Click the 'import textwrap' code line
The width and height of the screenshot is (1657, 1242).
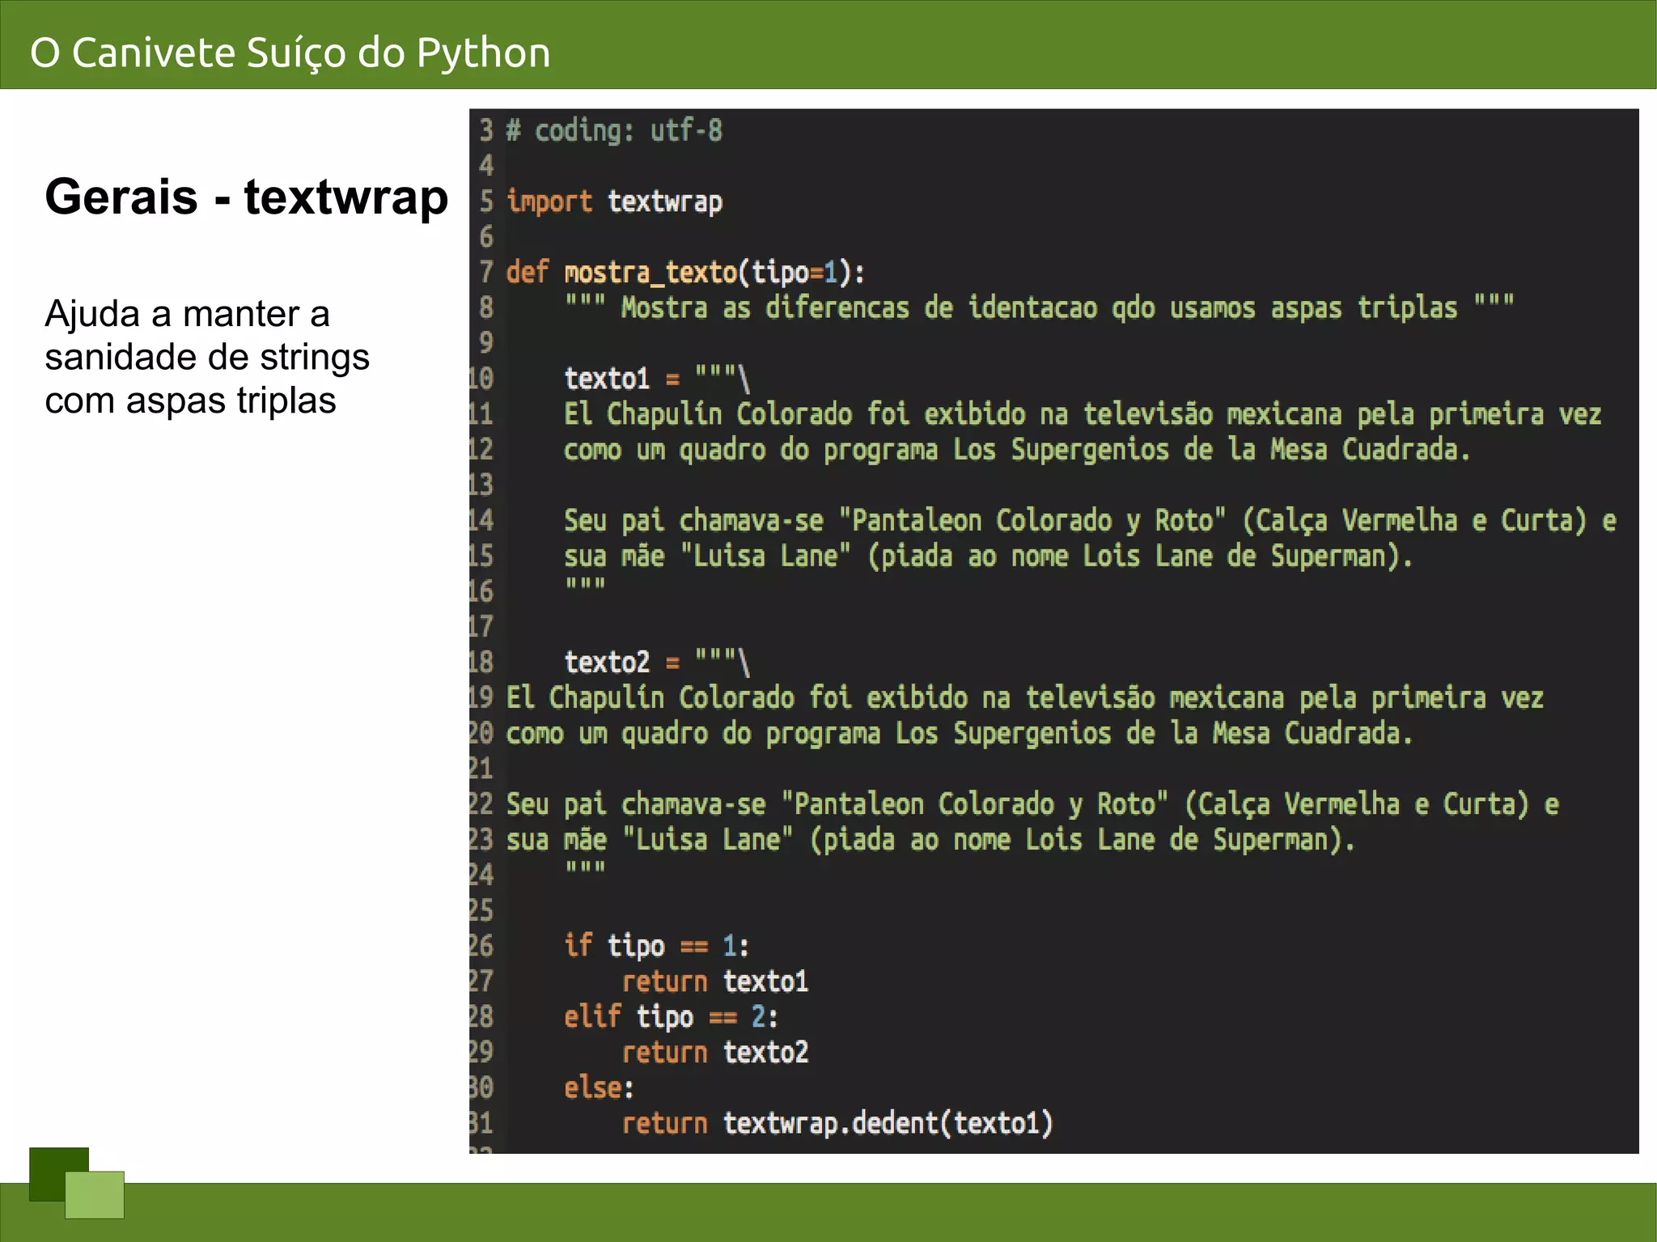pyautogui.click(x=614, y=201)
